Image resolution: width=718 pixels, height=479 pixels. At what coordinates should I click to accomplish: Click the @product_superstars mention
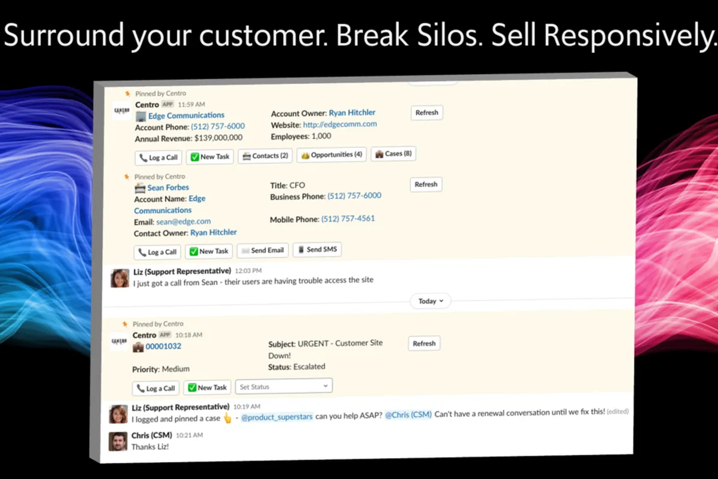[276, 417]
